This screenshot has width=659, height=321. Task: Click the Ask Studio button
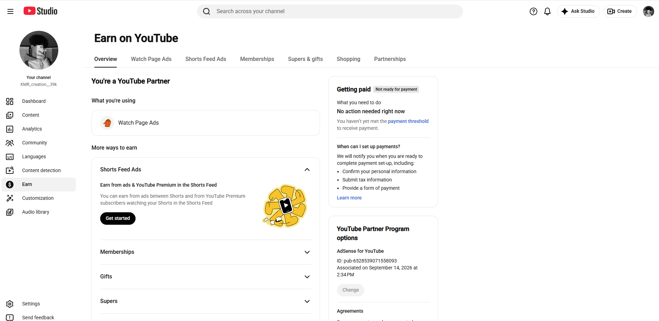click(578, 11)
